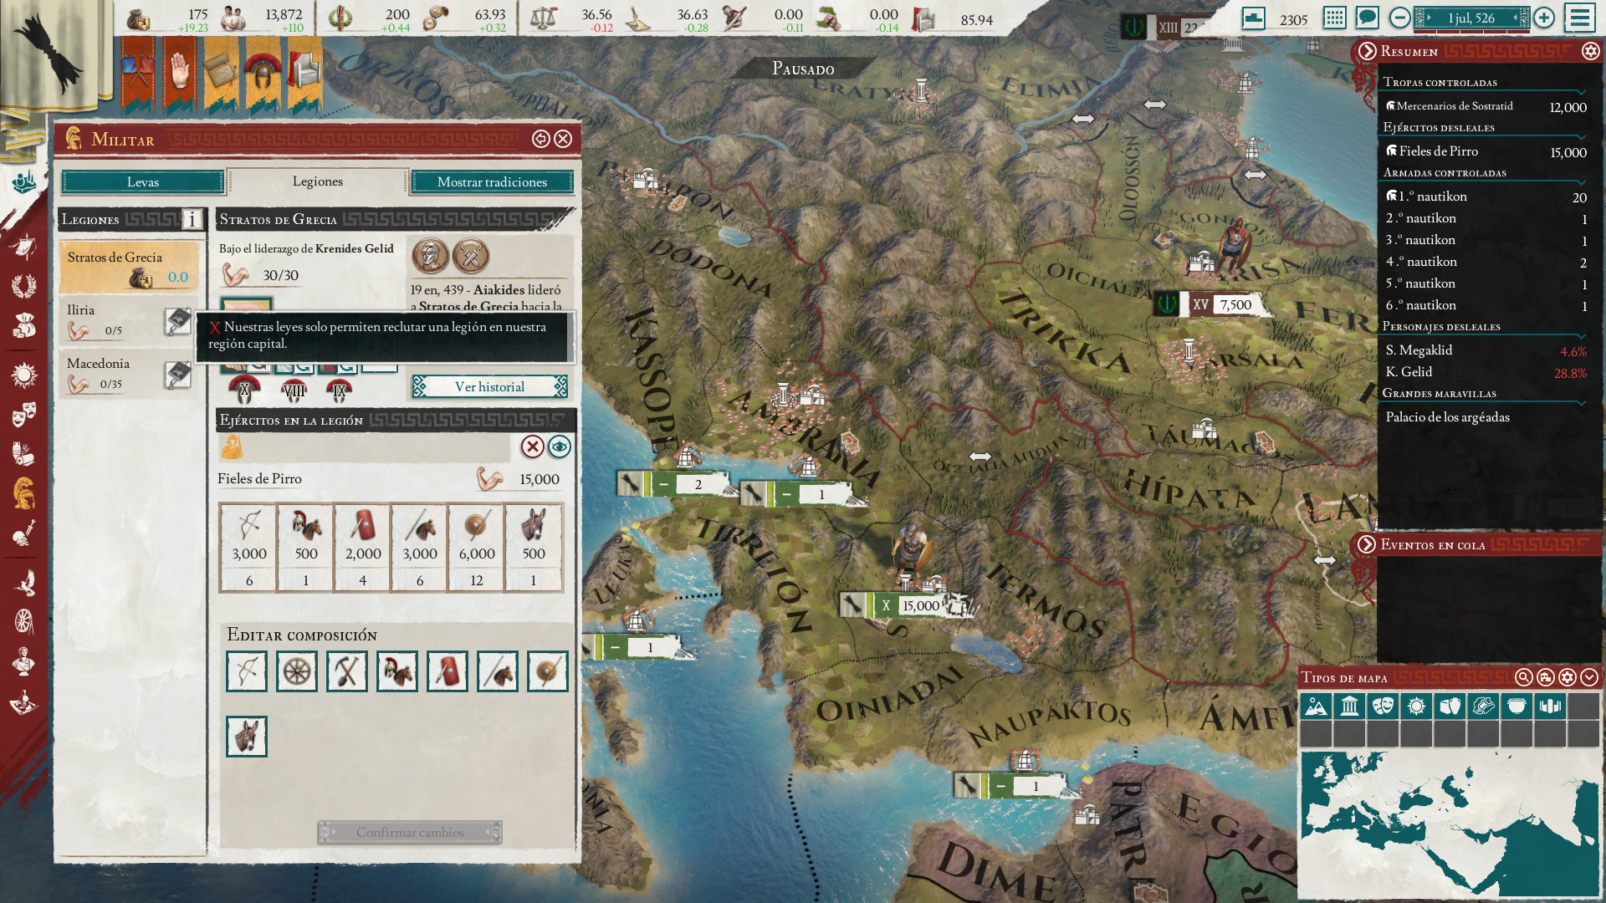The width and height of the screenshot is (1606, 903).
Task: Toggle the eye icon for legion armies
Action: pos(560,446)
